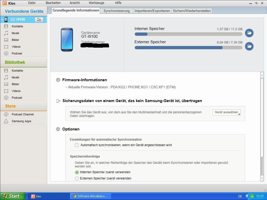The height and width of the screenshot is (200, 267).
Task: Open the Hilfe menu
Action: (118, 3)
